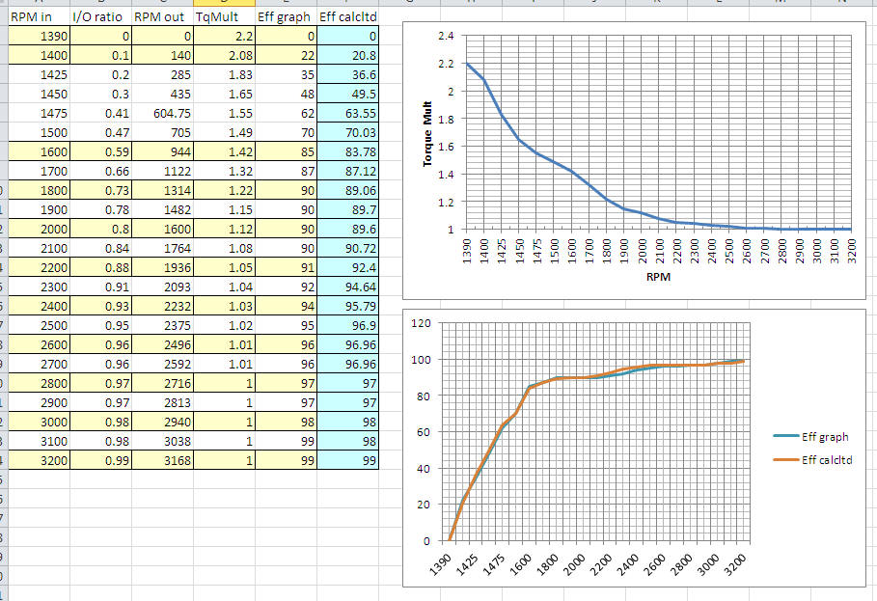The height and width of the screenshot is (601, 877).
Task: Click RPM out cell showing 2813
Action: 162,402
